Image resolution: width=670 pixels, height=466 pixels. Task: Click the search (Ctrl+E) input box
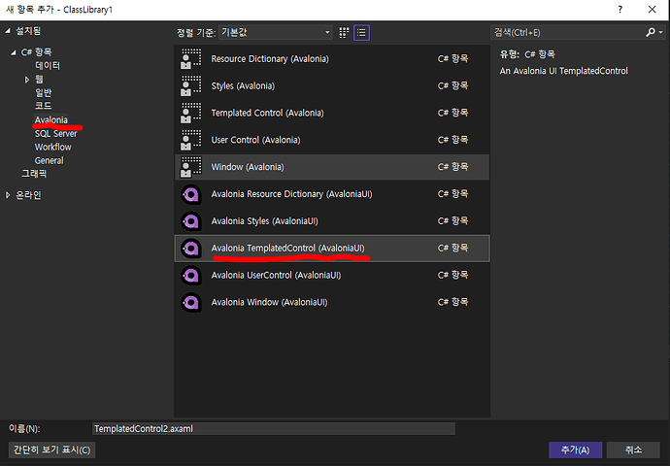tap(568, 32)
